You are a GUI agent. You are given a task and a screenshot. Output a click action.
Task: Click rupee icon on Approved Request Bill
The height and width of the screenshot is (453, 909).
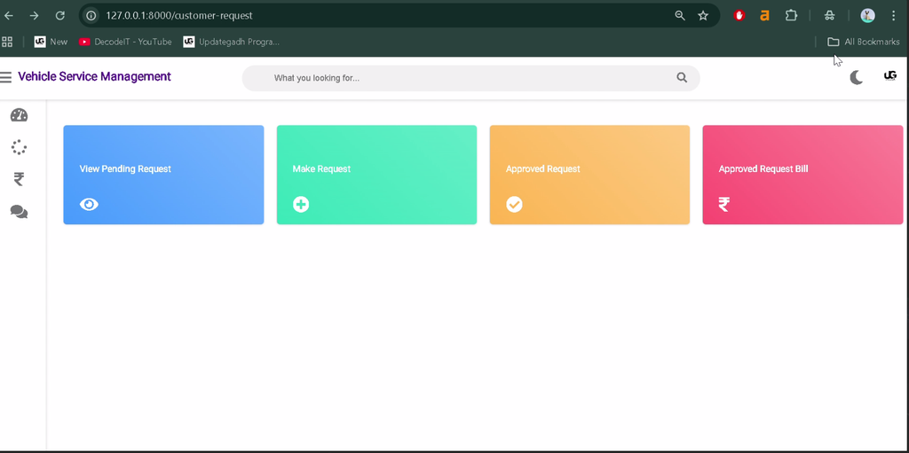click(x=724, y=205)
